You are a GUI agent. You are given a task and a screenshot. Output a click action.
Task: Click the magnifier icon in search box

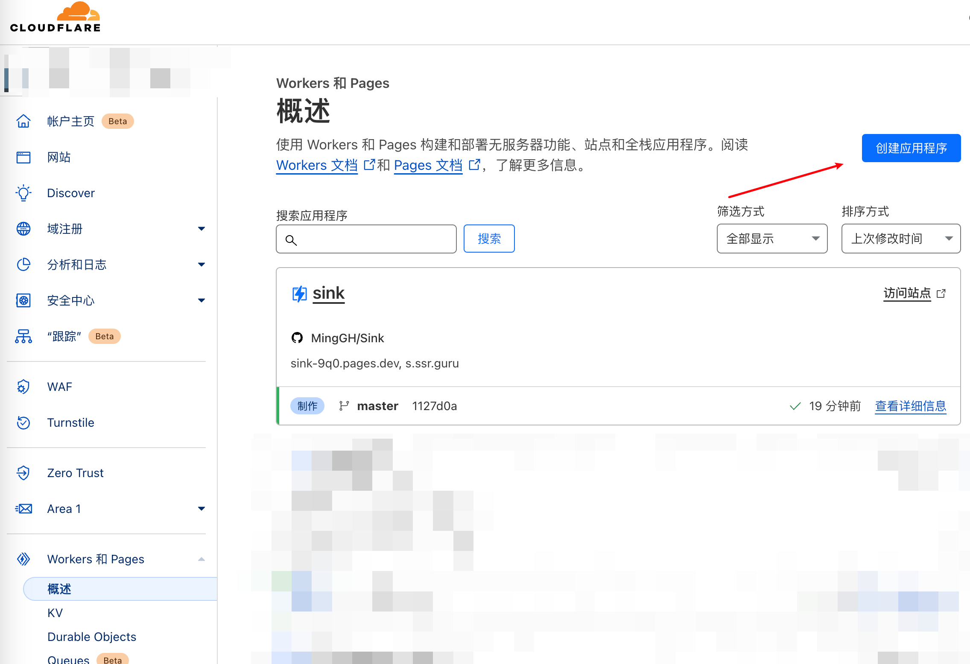point(291,240)
